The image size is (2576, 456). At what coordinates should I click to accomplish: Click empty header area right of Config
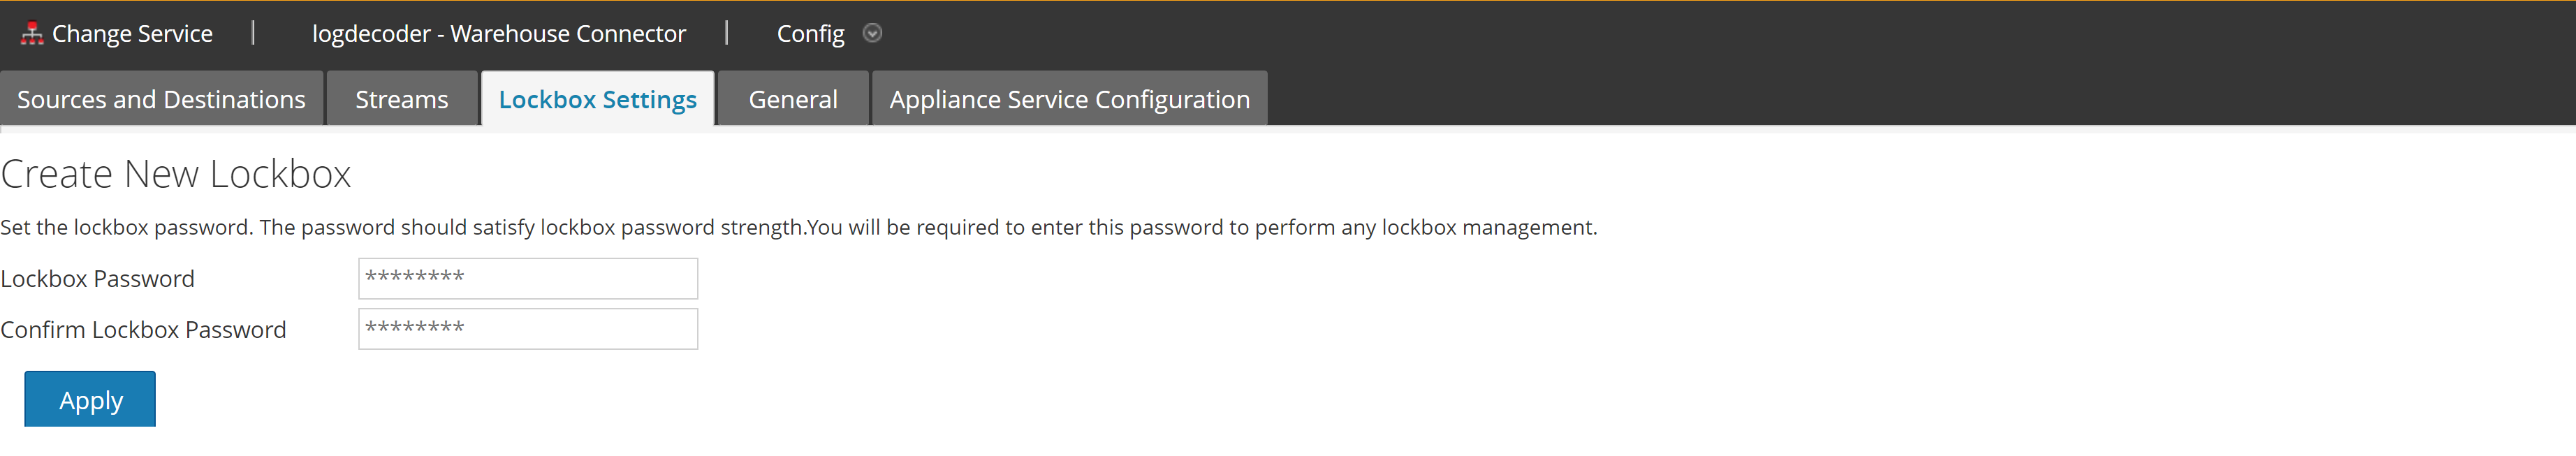[1700, 34]
